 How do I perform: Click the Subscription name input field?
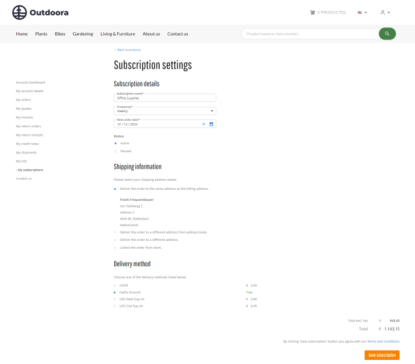[x=165, y=98]
